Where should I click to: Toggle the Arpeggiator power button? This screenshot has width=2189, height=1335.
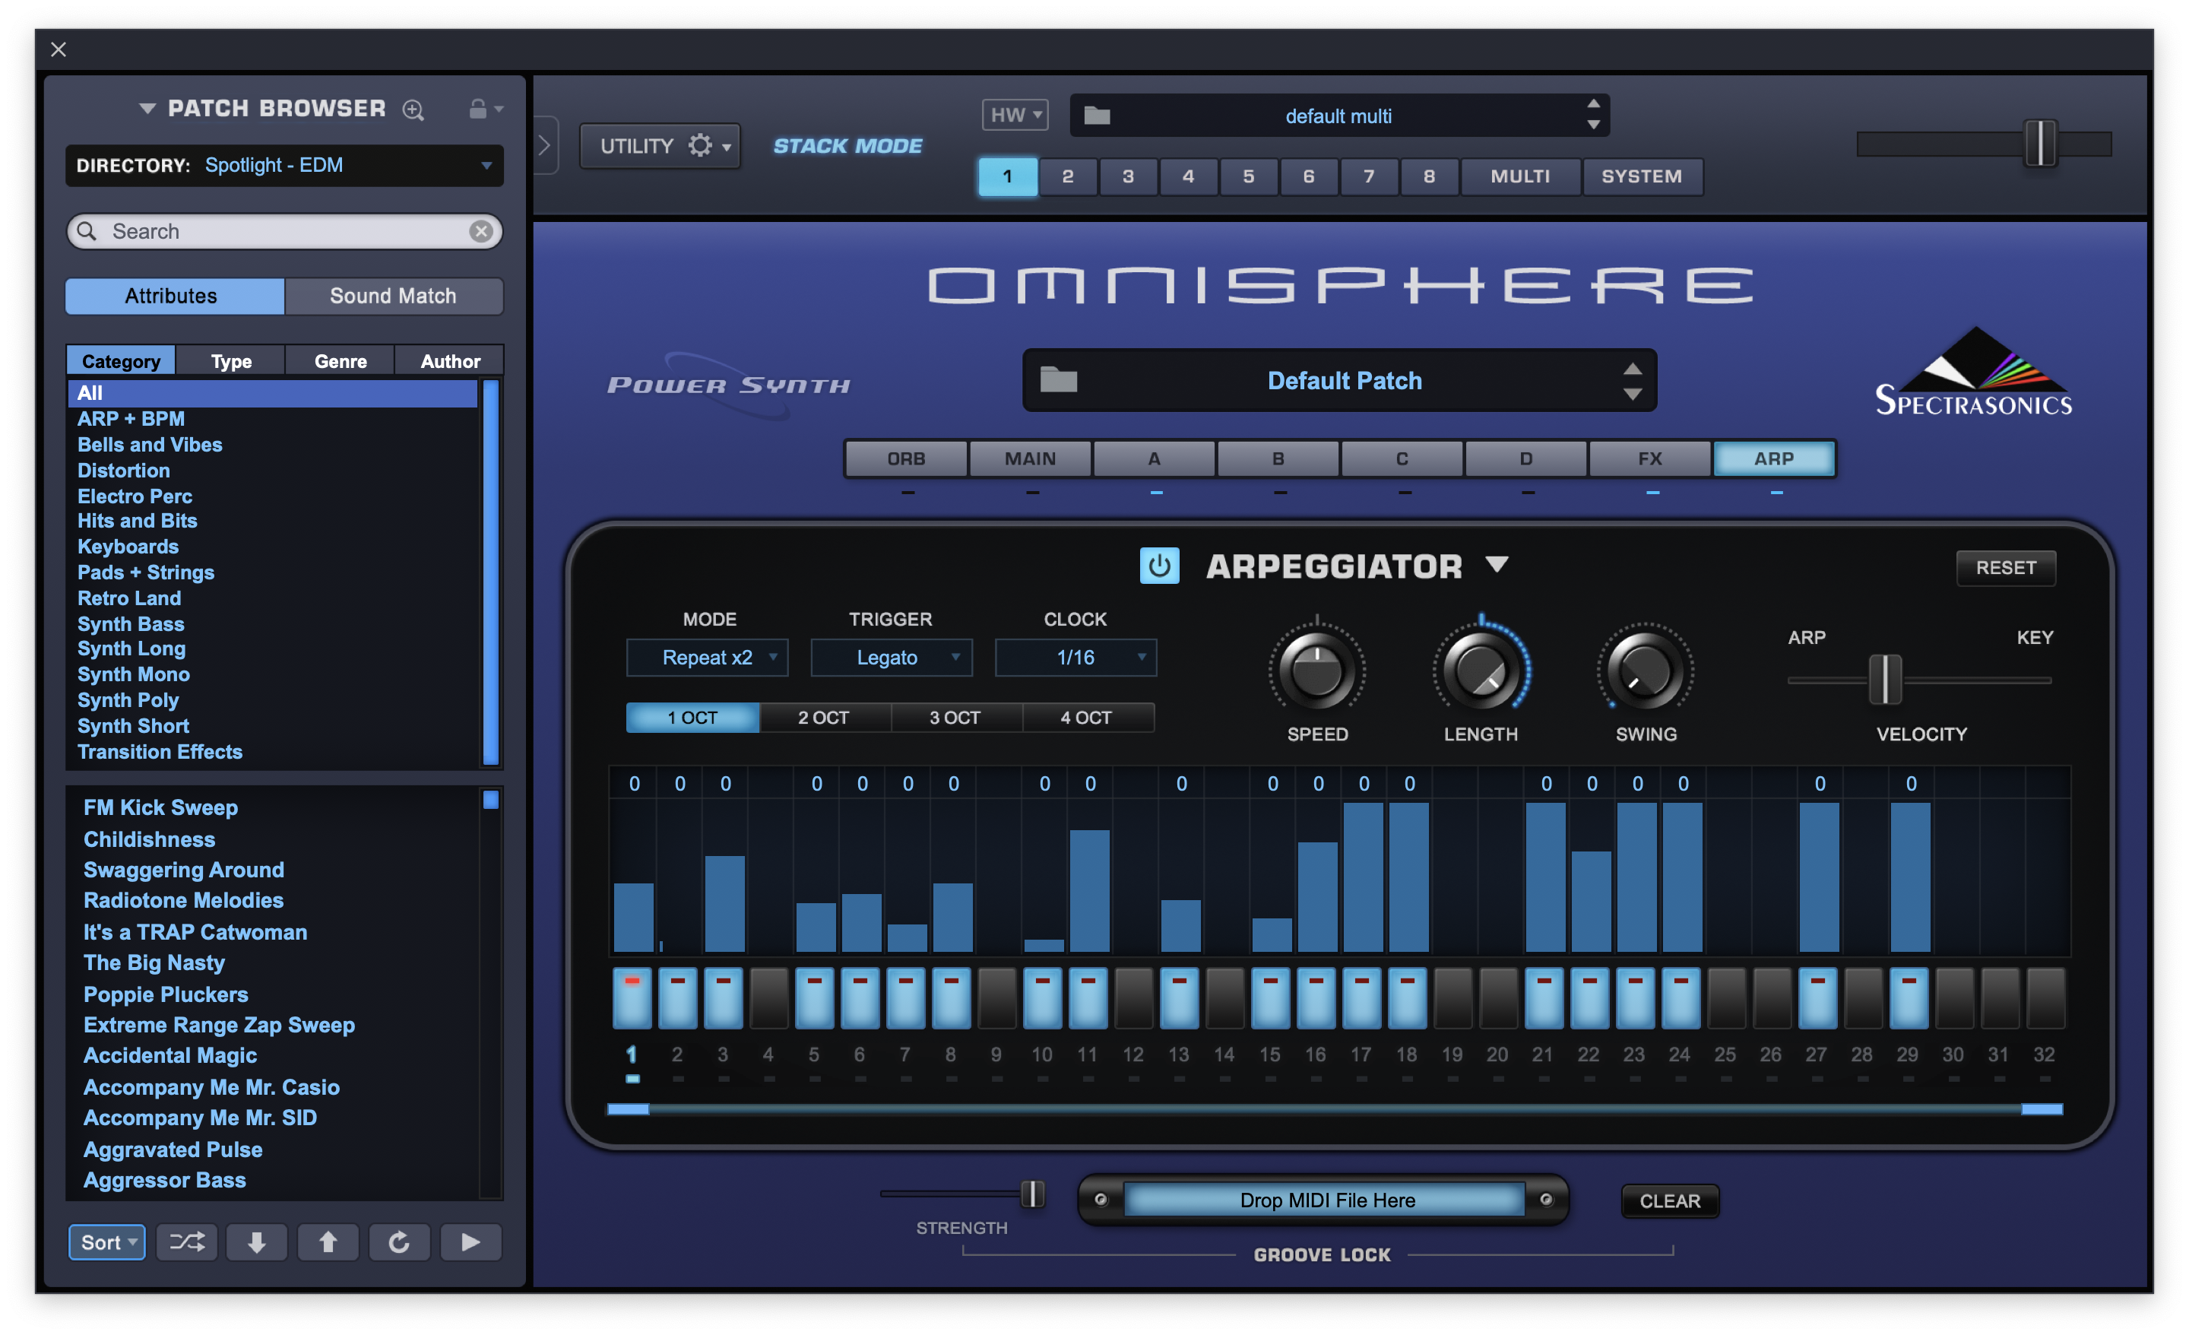[1159, 566]
